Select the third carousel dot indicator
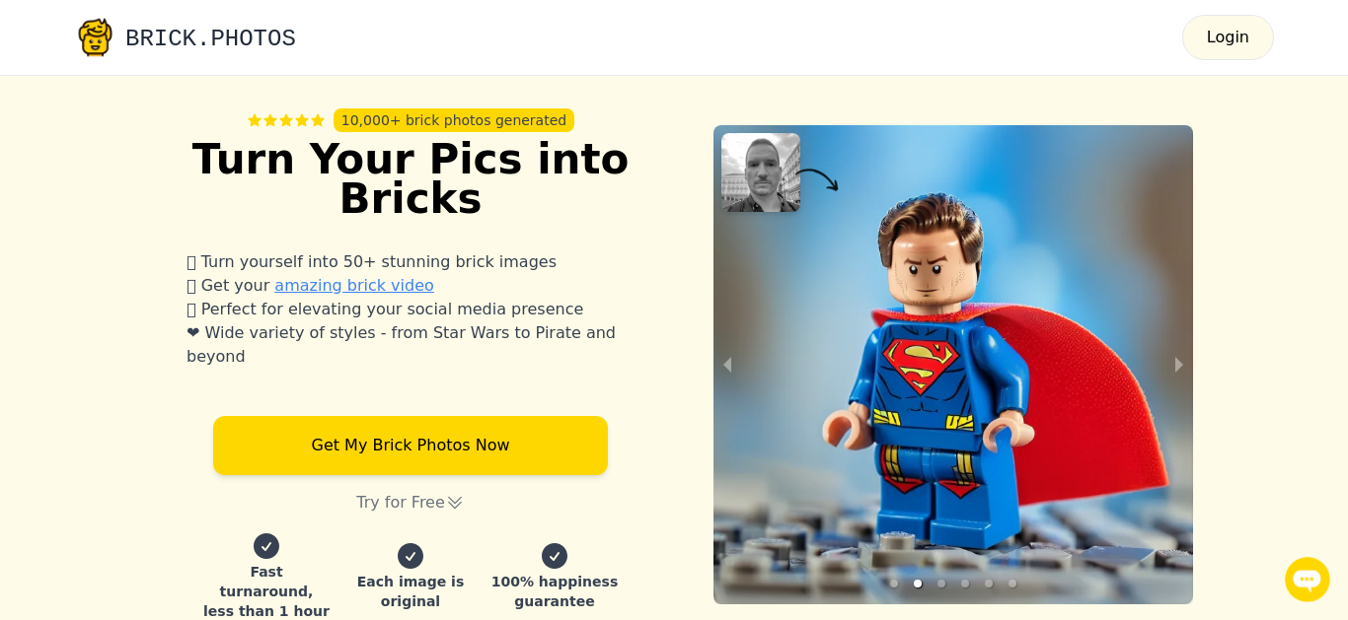Image resolution: width=1348 pixels, height=620 pixels. pyautogui.click(x=941, y=584)
